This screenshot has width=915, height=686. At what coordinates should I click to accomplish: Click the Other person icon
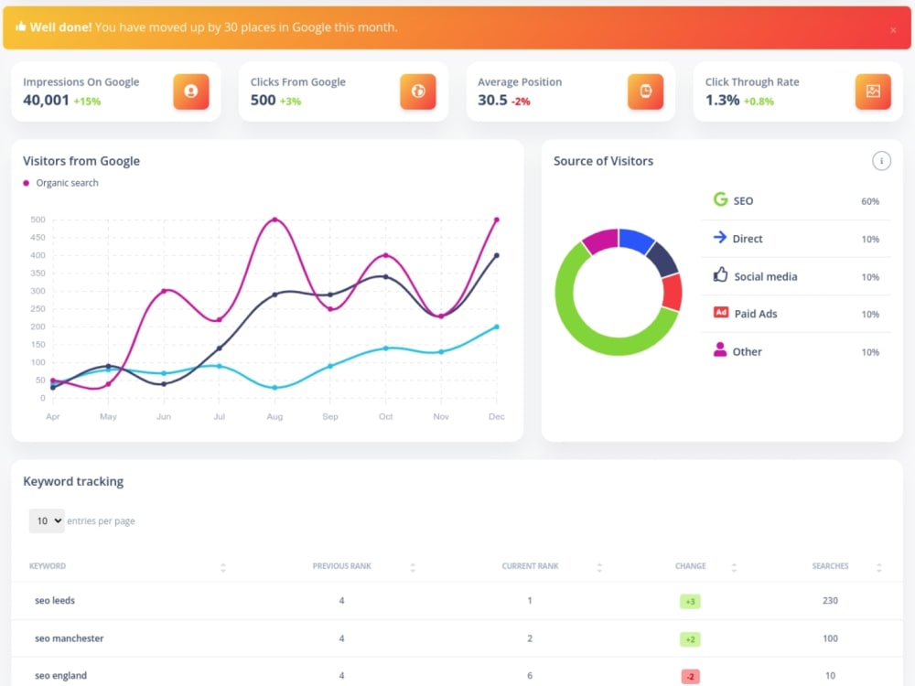click(x=720, y=350)
